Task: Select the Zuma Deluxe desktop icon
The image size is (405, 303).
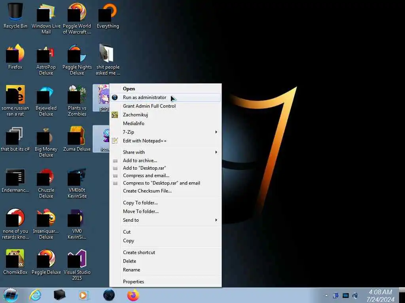Action: pos(77,139)
